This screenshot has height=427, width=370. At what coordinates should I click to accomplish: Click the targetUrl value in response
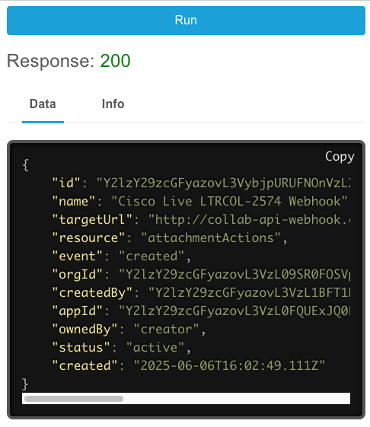249,219
